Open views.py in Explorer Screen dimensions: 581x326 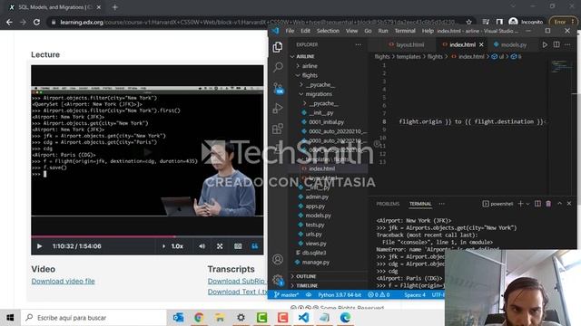coord(316,244)
